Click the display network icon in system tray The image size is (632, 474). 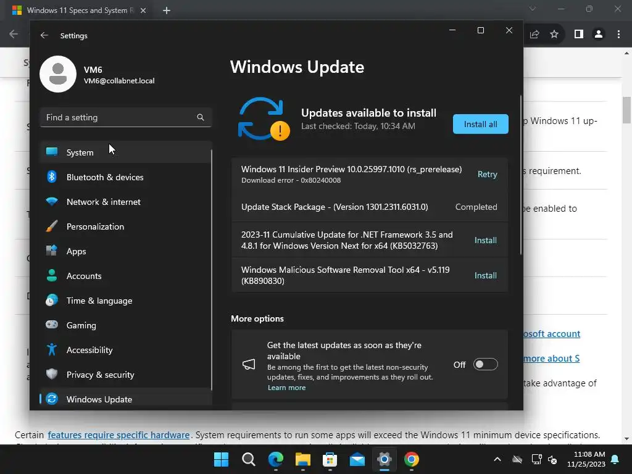click(x=536, y=459)
